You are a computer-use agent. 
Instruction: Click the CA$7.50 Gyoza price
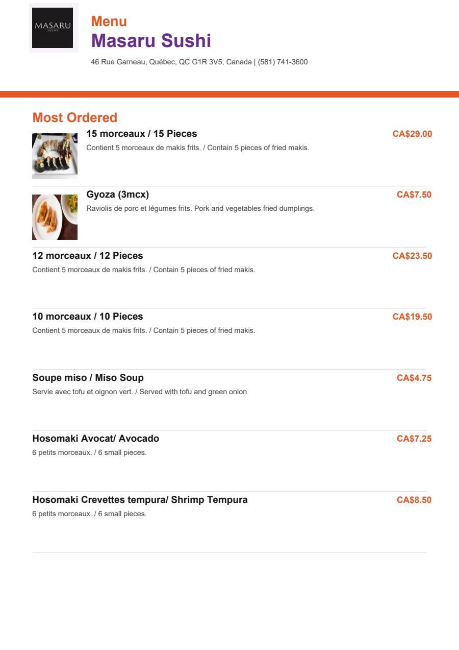414,195
